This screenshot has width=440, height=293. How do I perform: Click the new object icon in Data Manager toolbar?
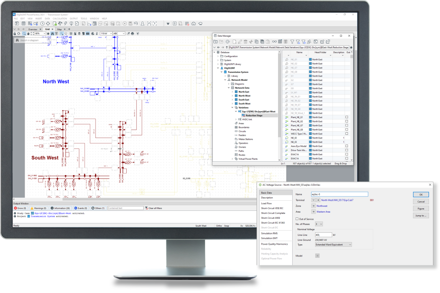(235, 42)
